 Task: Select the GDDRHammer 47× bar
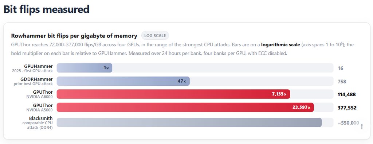[x=123, y=81]
